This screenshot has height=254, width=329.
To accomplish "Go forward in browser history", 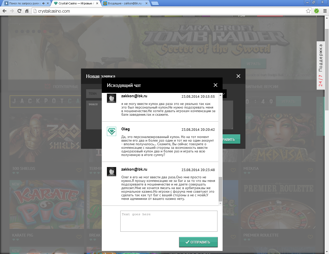I will pos(12,11).
